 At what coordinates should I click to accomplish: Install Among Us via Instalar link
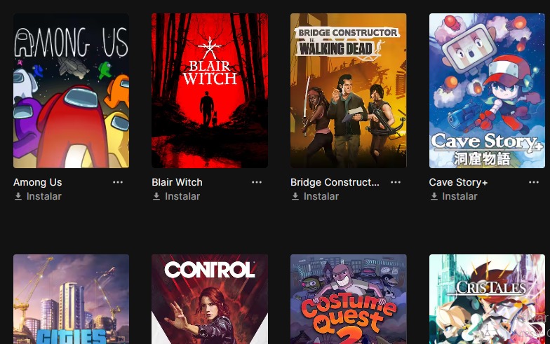tap(43, 196)
